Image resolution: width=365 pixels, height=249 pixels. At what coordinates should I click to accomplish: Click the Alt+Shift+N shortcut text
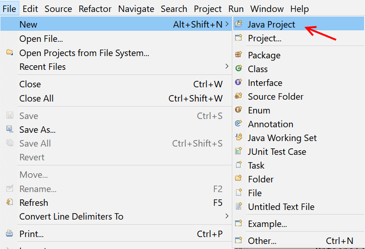[x=198, y=24]
